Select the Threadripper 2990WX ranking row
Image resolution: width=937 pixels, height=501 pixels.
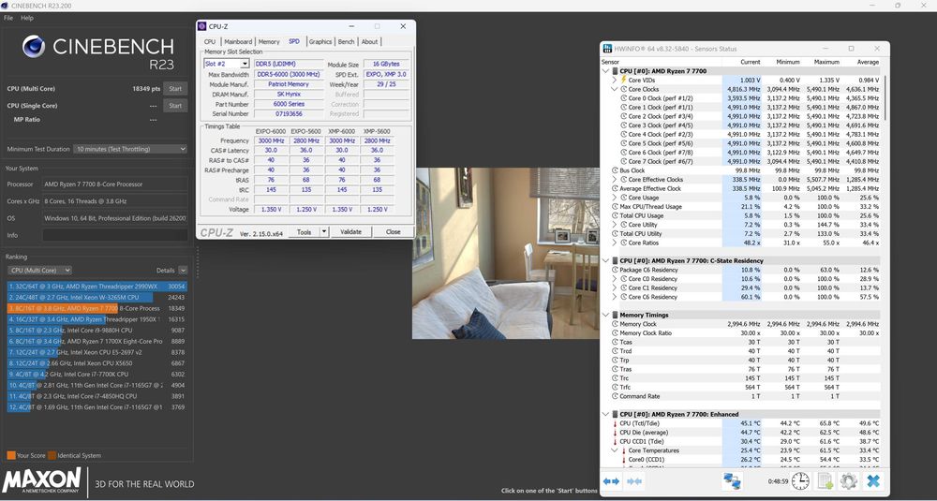[97, 286]
